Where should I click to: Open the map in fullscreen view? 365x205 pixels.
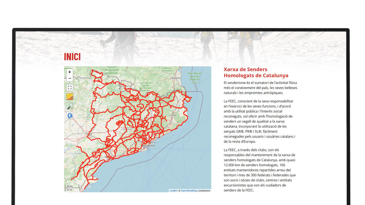point(70,87)
